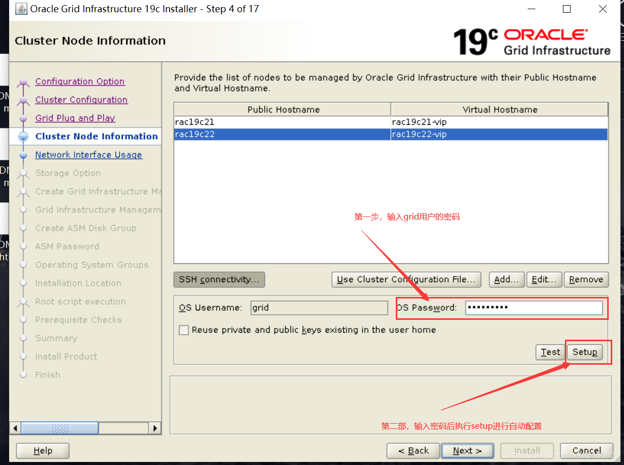Click the Cancel button

click(586, 451)
